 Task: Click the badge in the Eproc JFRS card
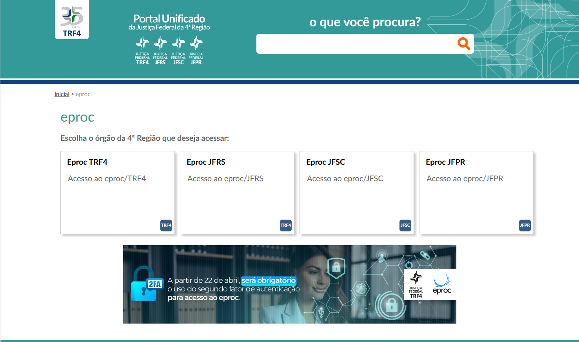(x=286, y=226)
